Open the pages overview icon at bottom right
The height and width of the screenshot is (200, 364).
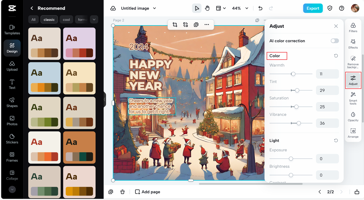coord(357,192)
